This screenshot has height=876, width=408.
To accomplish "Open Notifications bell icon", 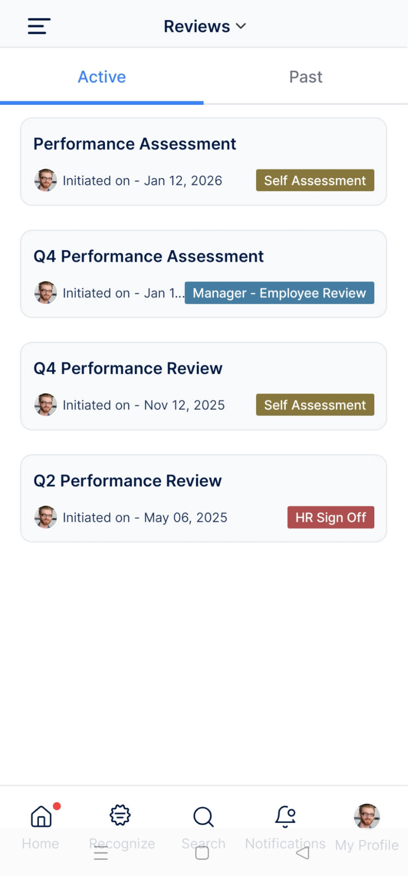I will [286, 817].
